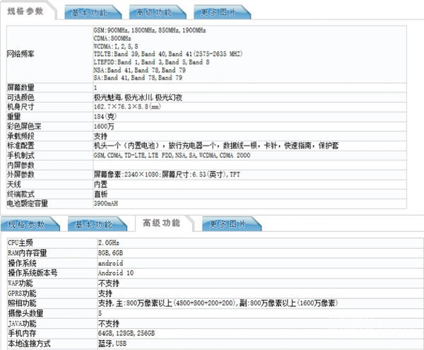
Task: Click the GPRS功能 label
Action: (22, 293)
